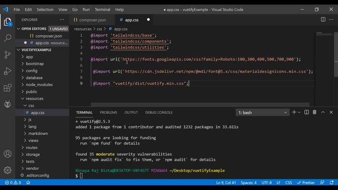Open the Search view in activity bar

point(7,38)
